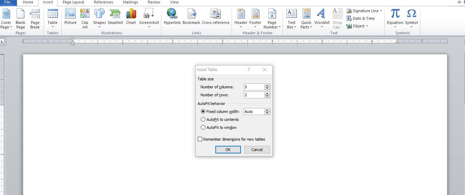Insert a SmartArt graphic

click(x=115, y=17)
